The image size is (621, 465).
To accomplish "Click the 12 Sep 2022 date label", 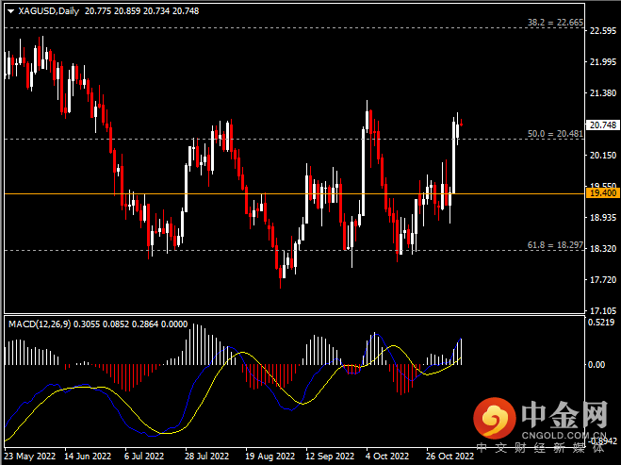I will [x=330, y=457].
